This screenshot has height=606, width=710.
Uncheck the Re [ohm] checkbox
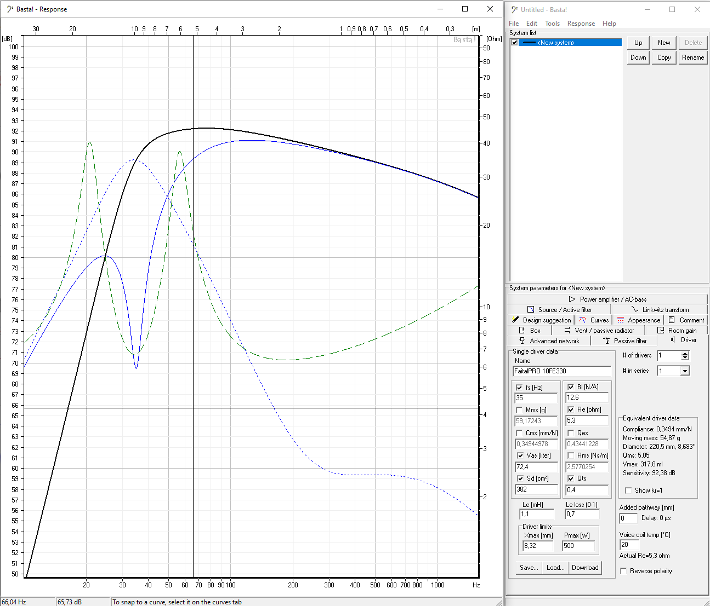(571, 409)
